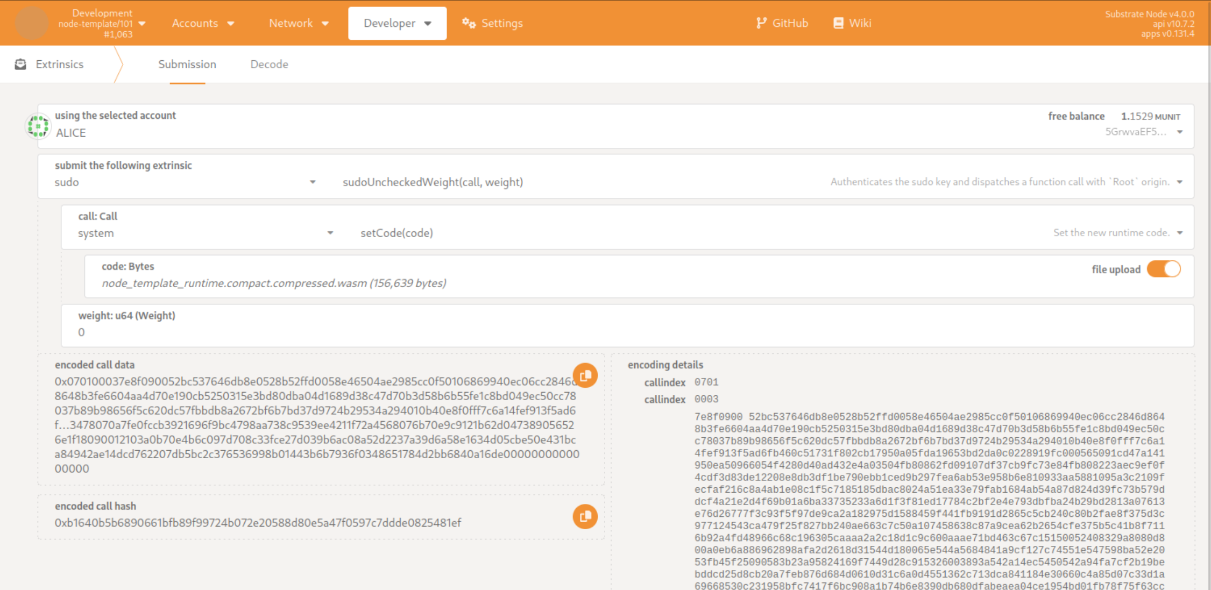Click the Extrinsics envelope icon
Viewport: 1211px width, 590px height.
coord(20,64)
